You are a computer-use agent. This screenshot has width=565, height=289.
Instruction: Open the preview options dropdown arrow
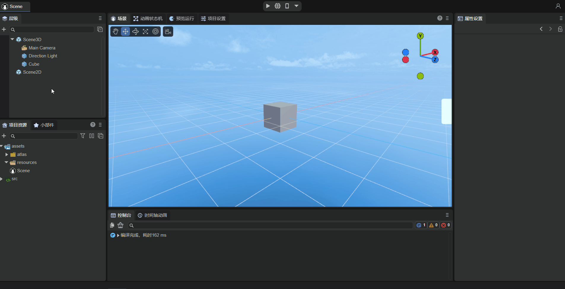tap(296, 6)
